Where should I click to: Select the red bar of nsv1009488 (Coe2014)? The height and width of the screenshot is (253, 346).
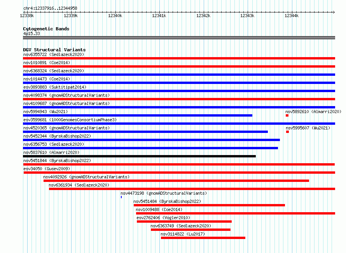pyautogui.click(x=236, y=213)
